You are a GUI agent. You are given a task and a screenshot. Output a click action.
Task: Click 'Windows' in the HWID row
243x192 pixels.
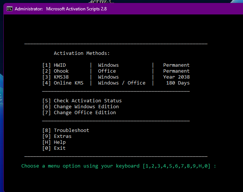108,65
